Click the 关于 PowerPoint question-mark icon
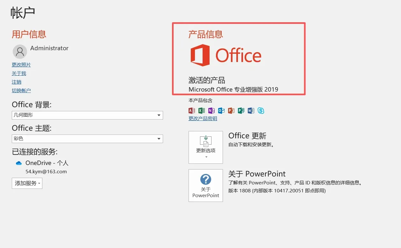 tap(205, 179)
